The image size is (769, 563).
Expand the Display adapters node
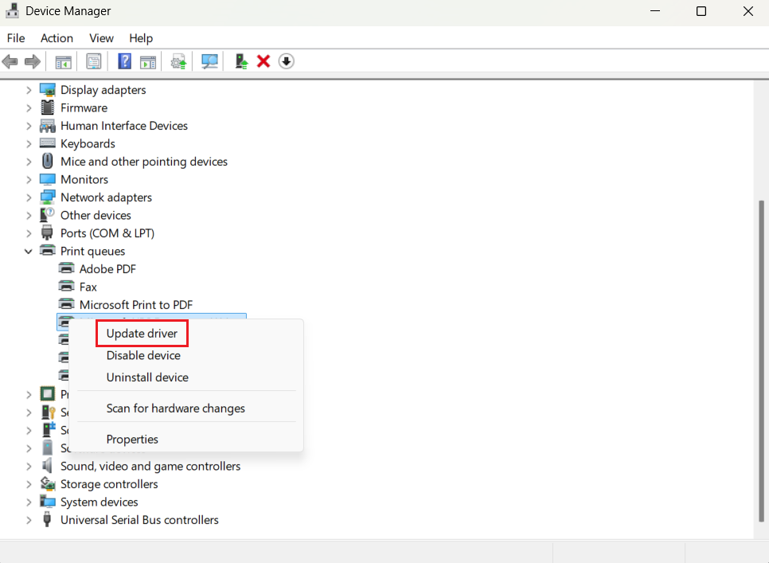point(29,90)
